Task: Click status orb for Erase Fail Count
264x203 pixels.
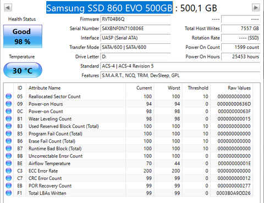Action: pos(9,141)
